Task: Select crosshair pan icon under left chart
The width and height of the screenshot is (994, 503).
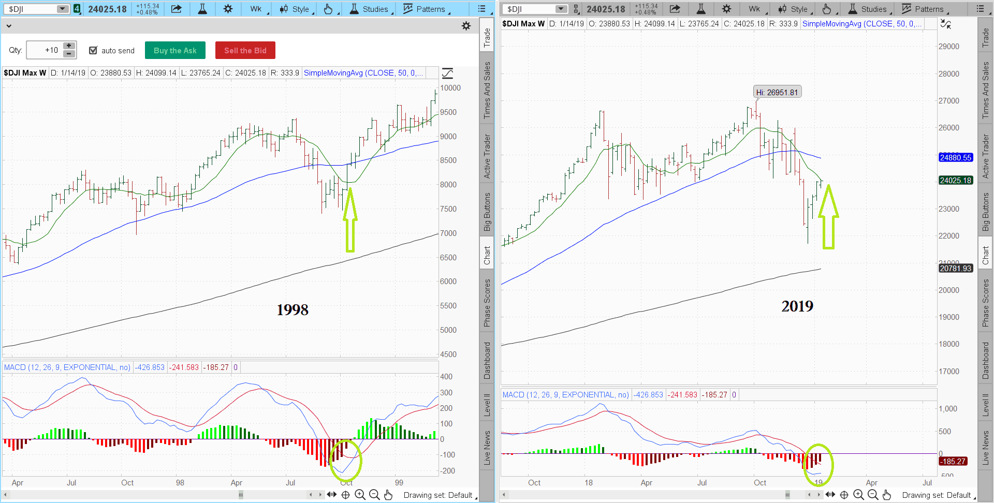Action: click(345, 495)
